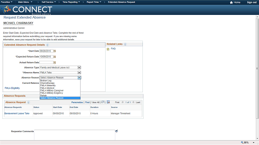Collapse the Absence Reason dropdown arrow
Screen dimensions: 259x145
[79, 78]
